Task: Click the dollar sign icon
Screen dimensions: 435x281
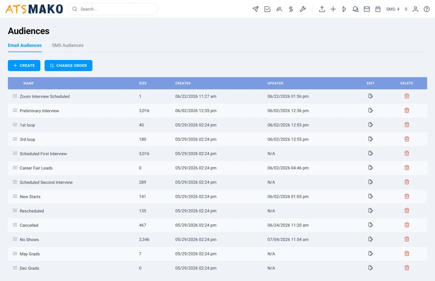Action: click(x=291, y=9)
